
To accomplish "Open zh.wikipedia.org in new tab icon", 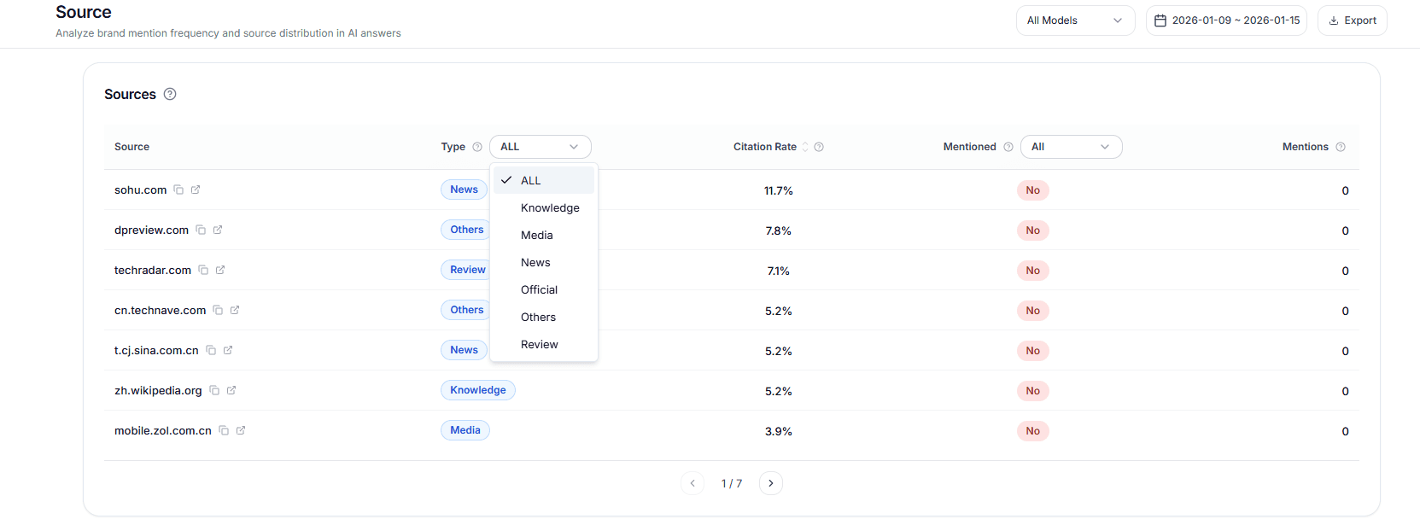I will click(x=231, y=390).
